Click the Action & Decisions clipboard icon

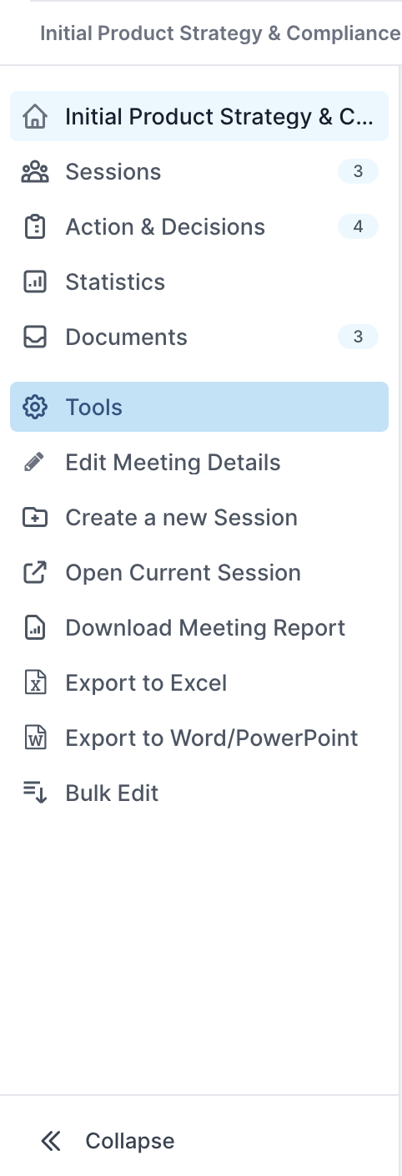click(x=34, y=227)
